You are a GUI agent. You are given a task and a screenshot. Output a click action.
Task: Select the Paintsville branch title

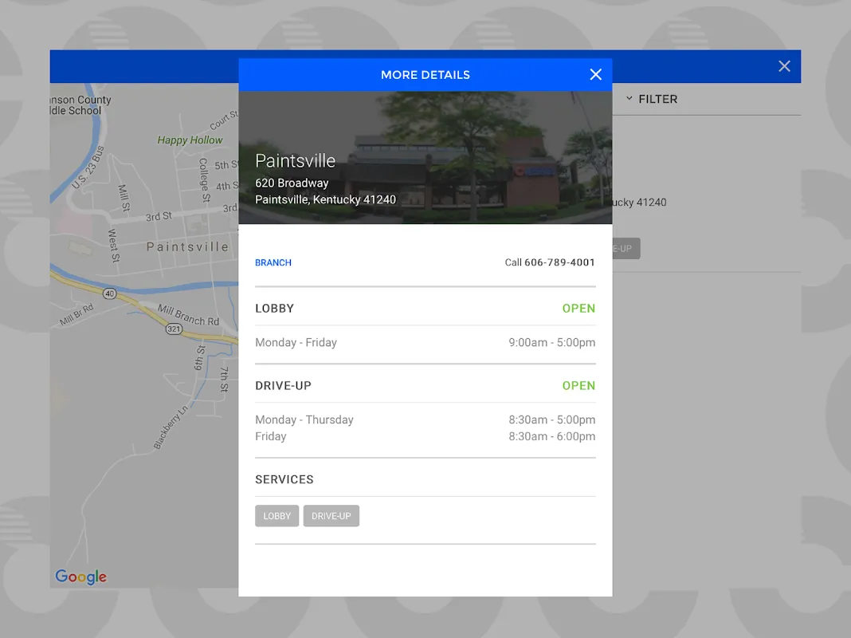coord(296,161)
